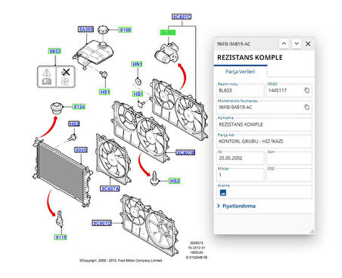
Task: Select the HB2 callout label
Action: pyautogui.click(x=74, y=123)
